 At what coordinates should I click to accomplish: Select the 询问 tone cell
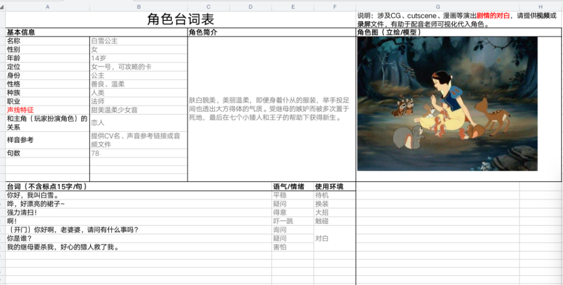(293, 230)
